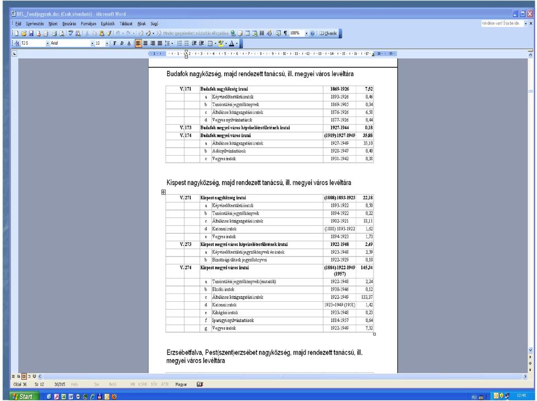Image resolution: width=537 pixels, height=401 pixels.
Task: Click the Print printer icon
Action: (54, 33)
